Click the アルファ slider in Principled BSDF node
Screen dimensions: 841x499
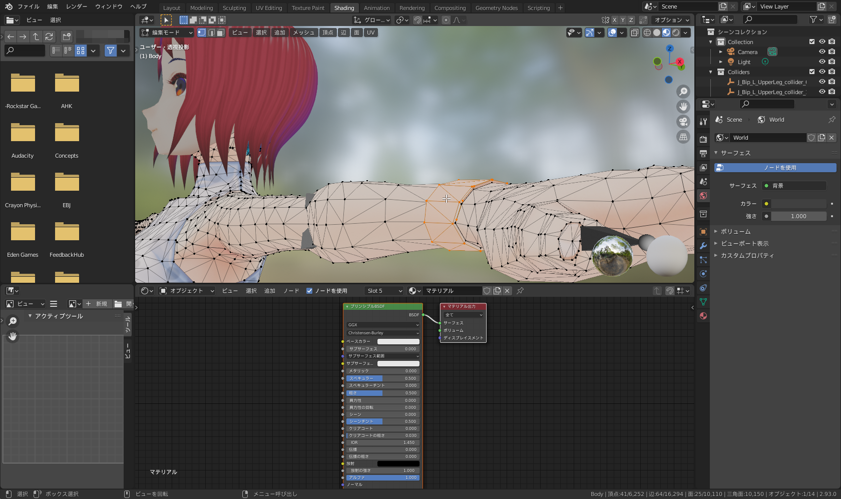pyautogui.click(x=383, y=477)
